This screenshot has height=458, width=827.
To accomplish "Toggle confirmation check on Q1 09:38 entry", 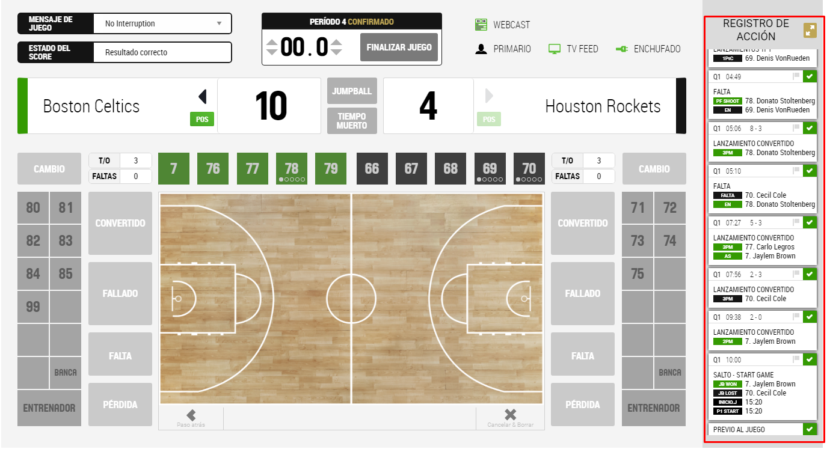I will pyautogui.click(x=810, y=317).
